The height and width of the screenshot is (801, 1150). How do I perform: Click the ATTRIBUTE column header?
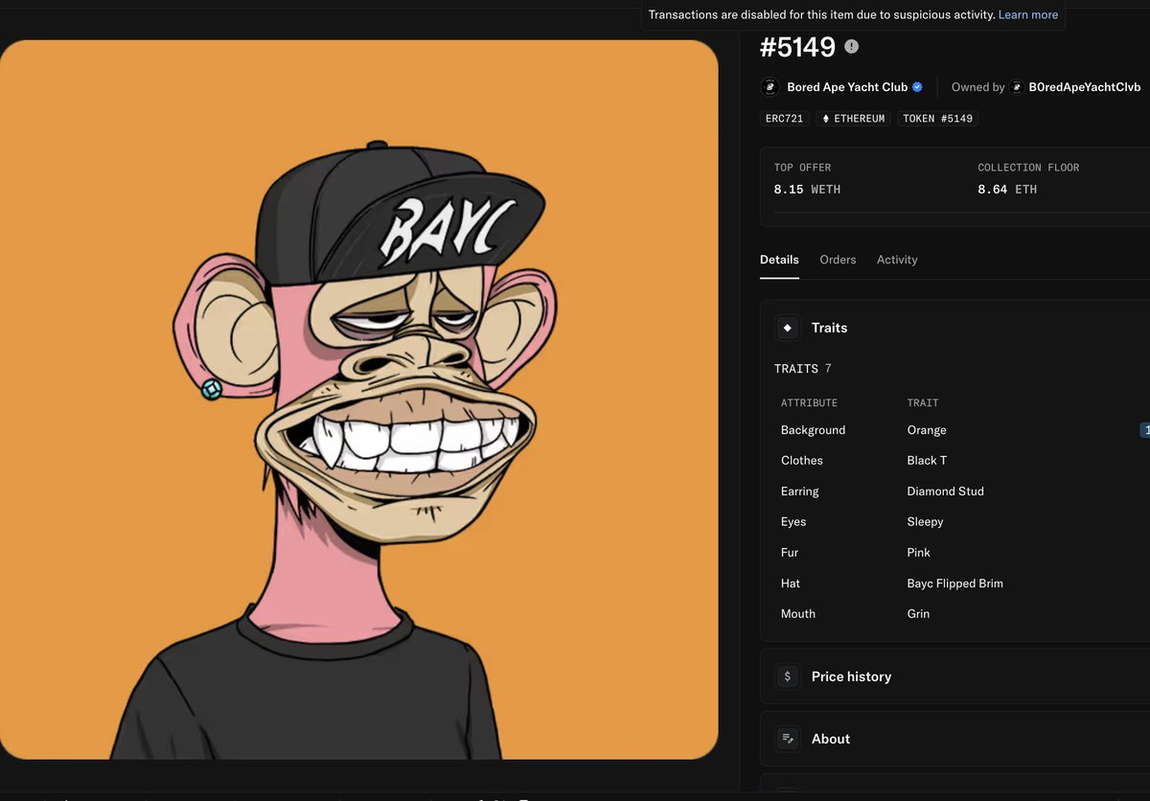point(809,403)
